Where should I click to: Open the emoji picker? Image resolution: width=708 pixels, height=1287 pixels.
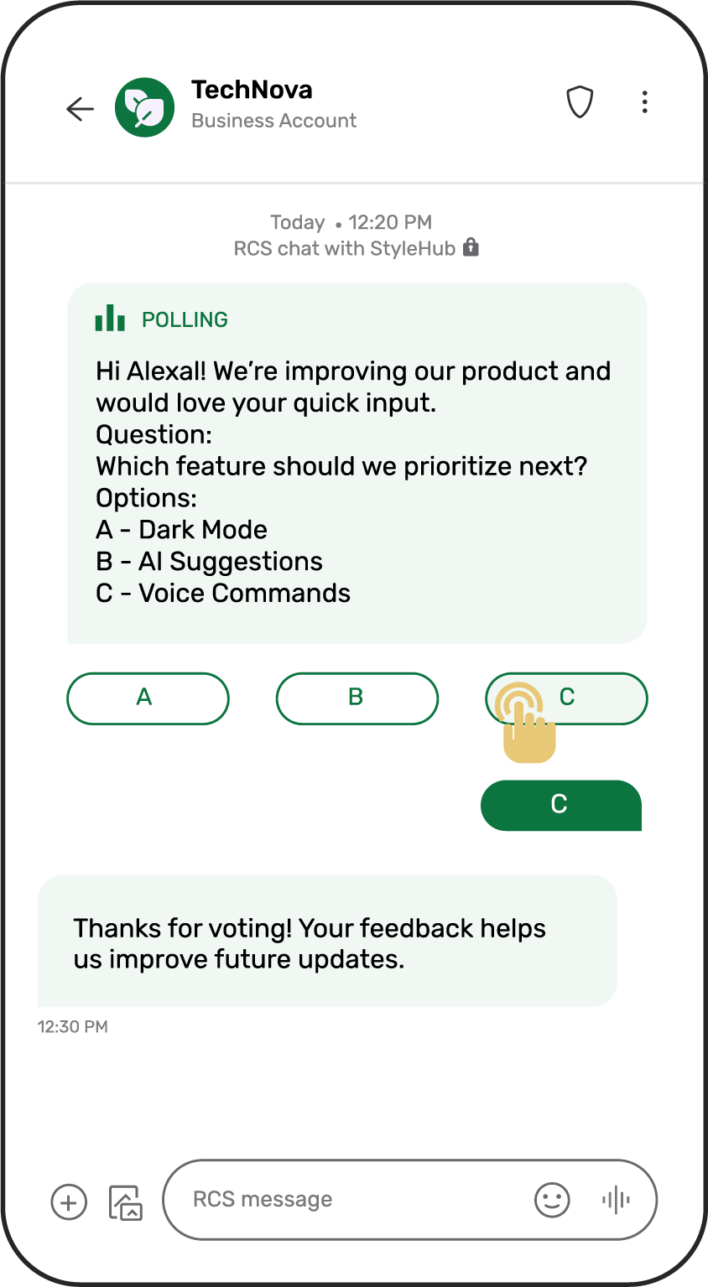(x=552, y=1200)
